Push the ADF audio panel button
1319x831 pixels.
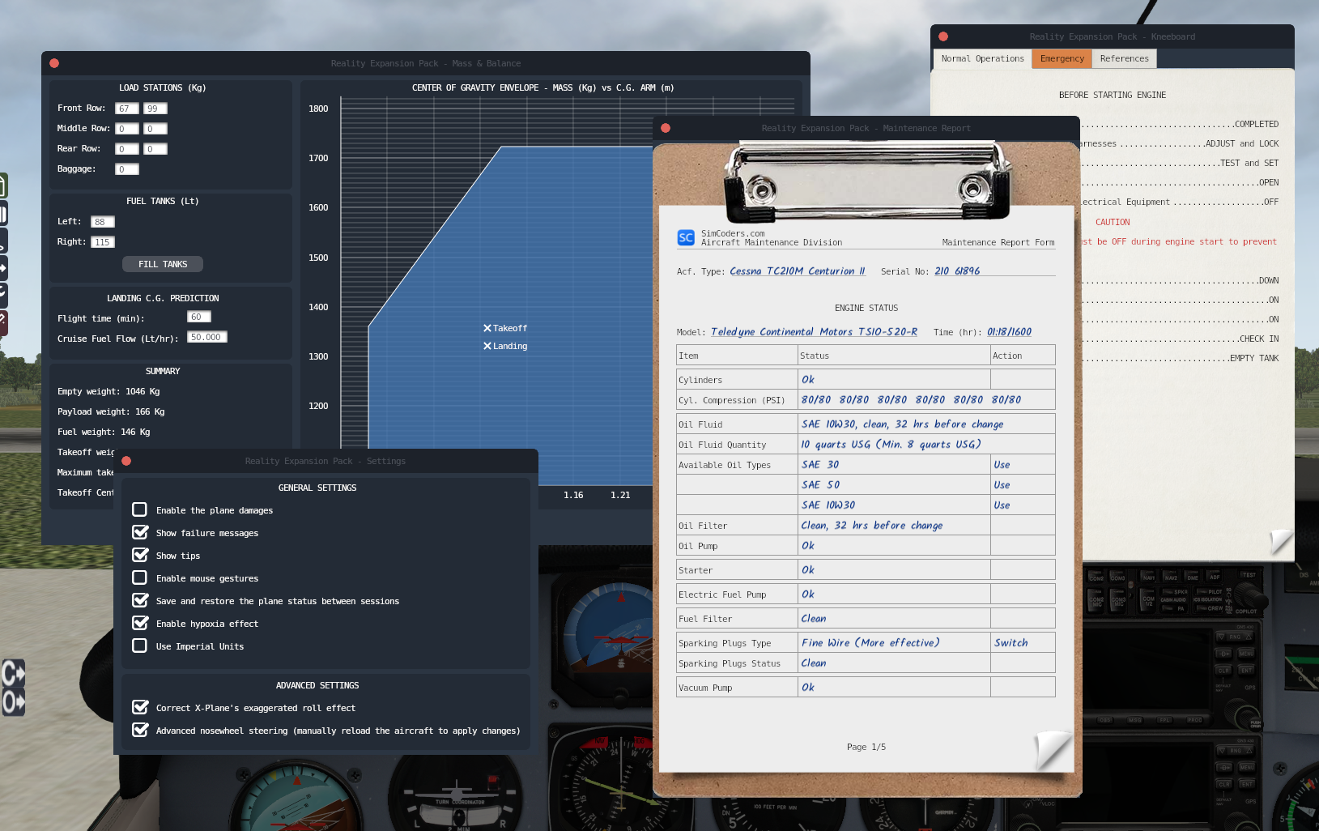(x=1214, y=576)
